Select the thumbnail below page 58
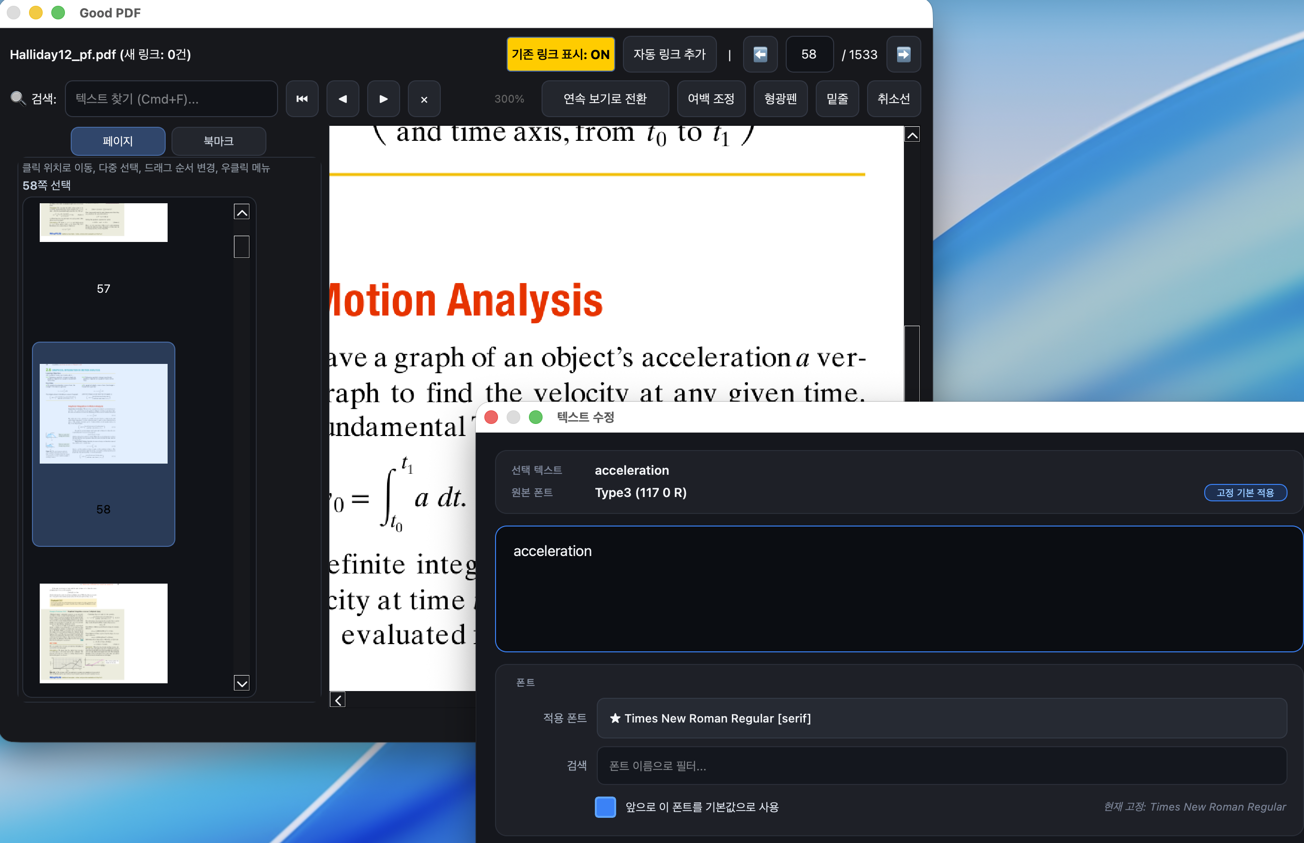Screen dimensions: 1304x843 coord(104,633)
